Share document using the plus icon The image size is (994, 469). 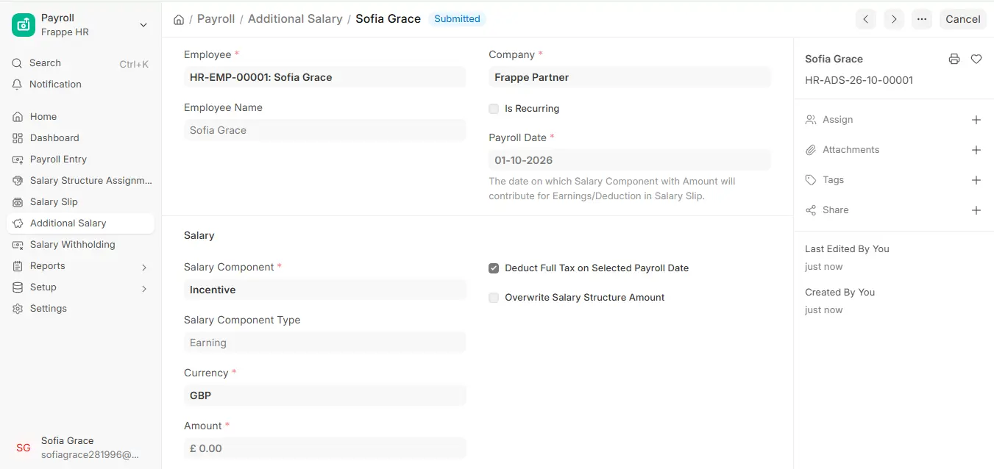pos(976,210)
